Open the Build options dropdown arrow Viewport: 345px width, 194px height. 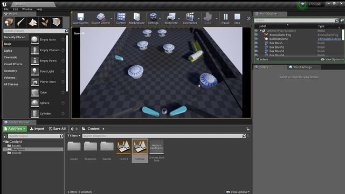click(x=217, y=18)
